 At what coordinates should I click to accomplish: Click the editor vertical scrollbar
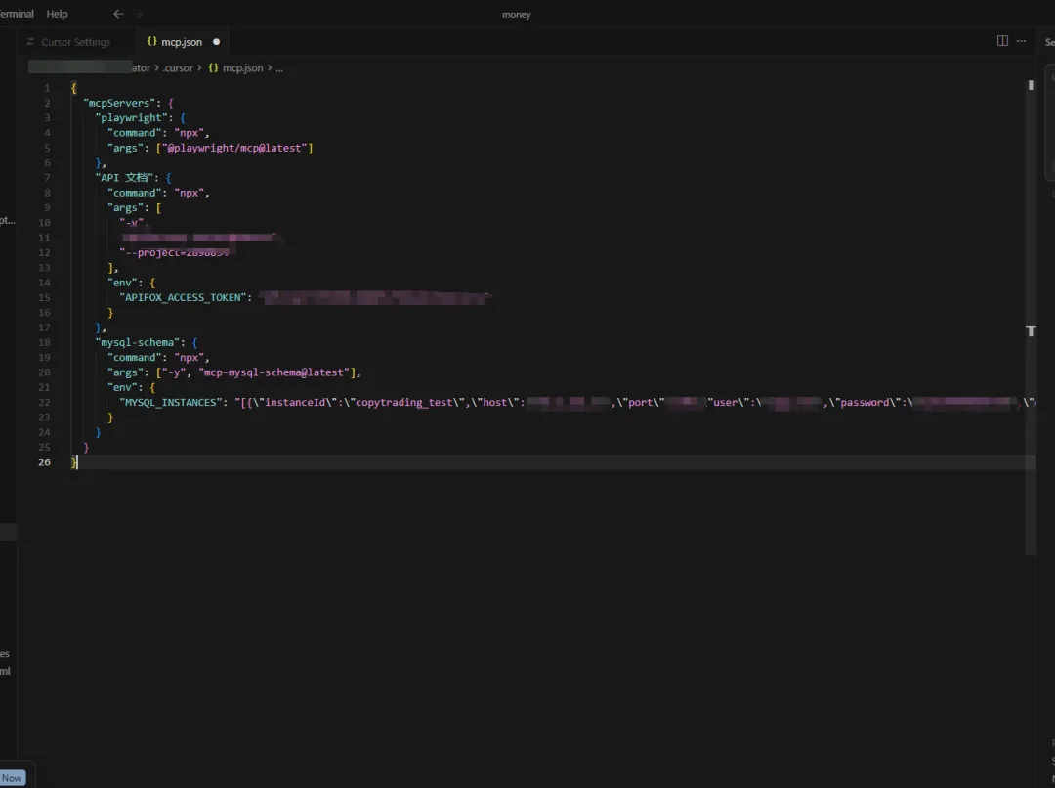point(1031,317)
